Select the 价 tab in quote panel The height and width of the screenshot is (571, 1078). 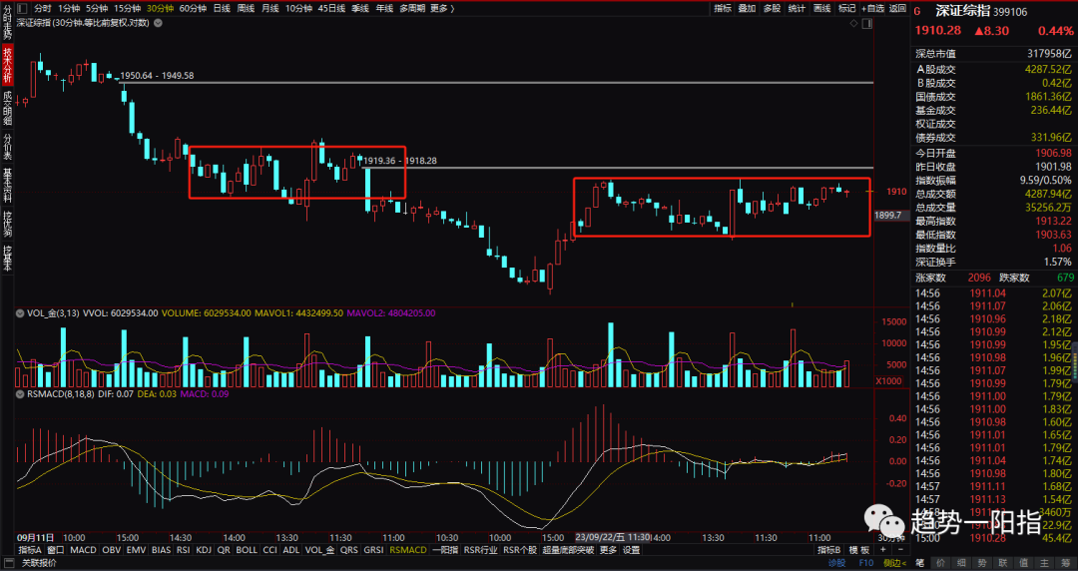[x=940, y=563]
